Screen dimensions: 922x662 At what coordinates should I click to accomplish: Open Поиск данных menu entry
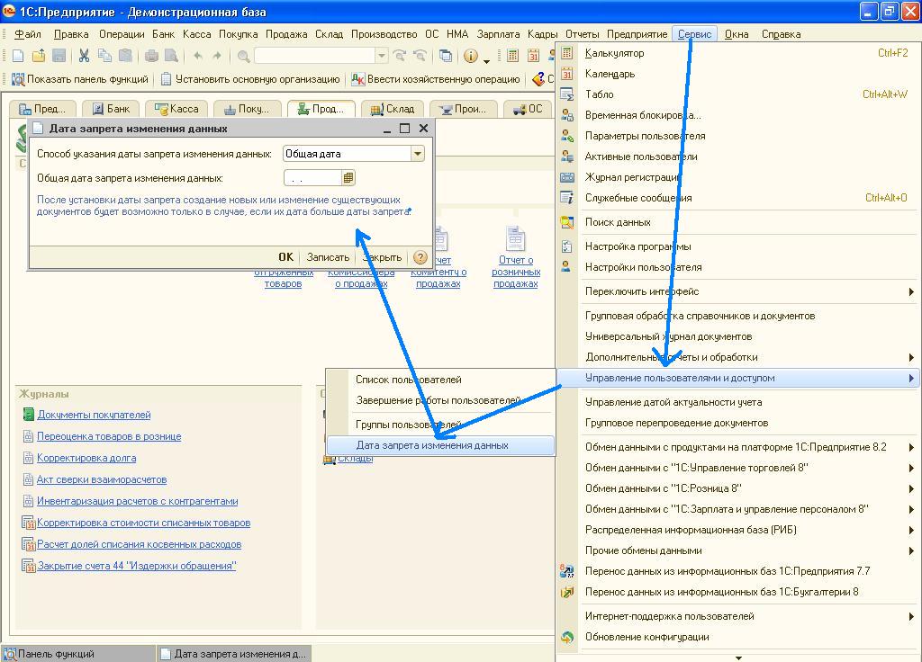click(x=738, y=222)
